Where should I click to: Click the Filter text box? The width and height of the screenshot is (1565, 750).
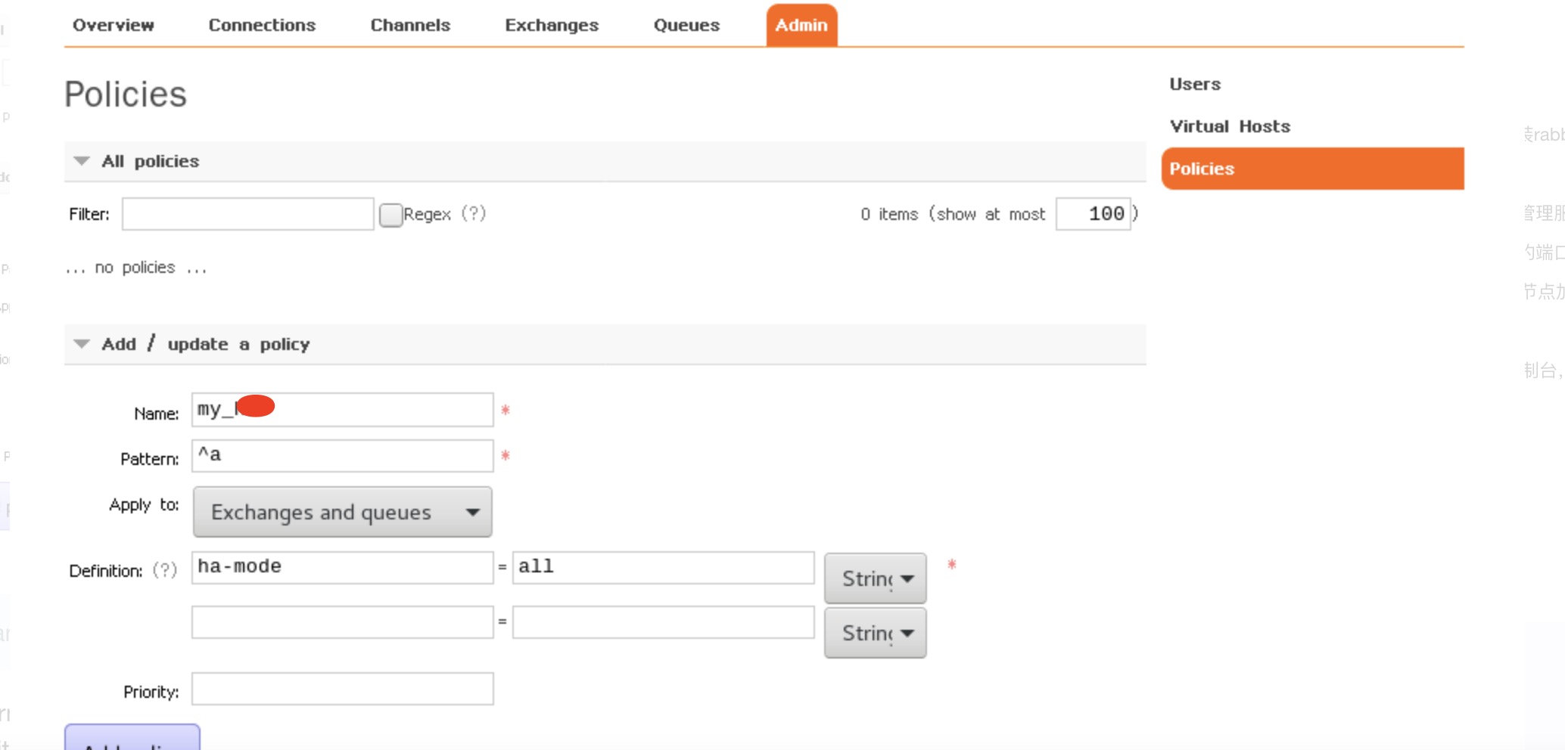point(247,214)
